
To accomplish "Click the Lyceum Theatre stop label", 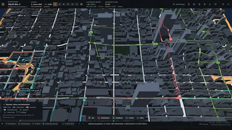I will pos(101,26).
